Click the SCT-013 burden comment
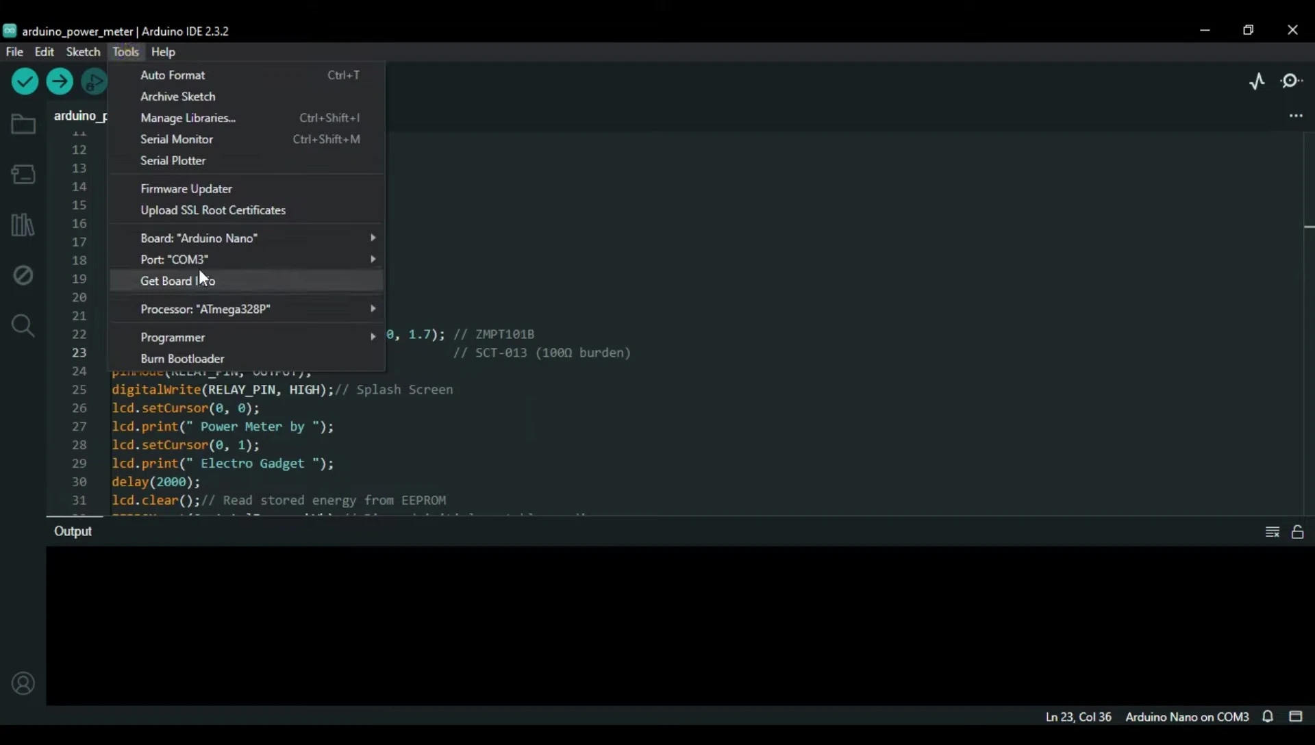 (x=542, y=353)
